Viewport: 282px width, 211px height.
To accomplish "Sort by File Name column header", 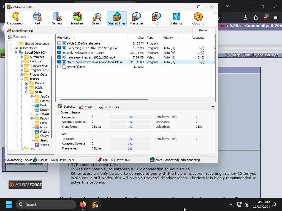I will coord(91,38).
